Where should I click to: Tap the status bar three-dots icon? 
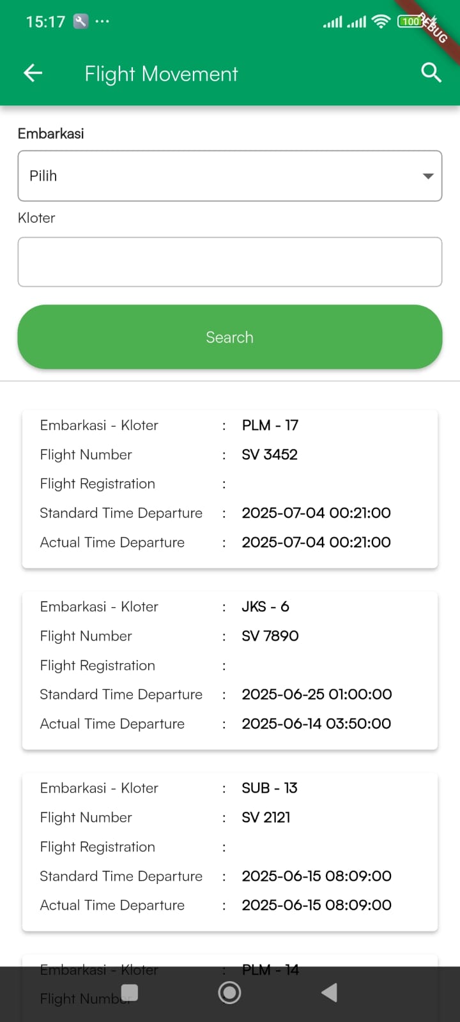pyautogui.click(x=102, y=21)
